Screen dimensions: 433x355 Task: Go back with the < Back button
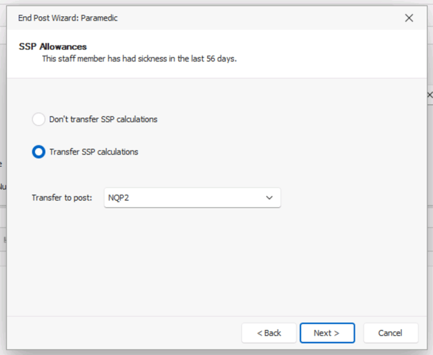[269, 333]
